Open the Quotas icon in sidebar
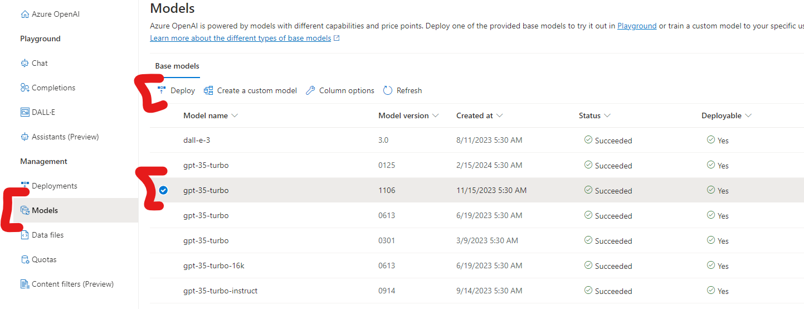804x309 pixels. pos(25,259)
